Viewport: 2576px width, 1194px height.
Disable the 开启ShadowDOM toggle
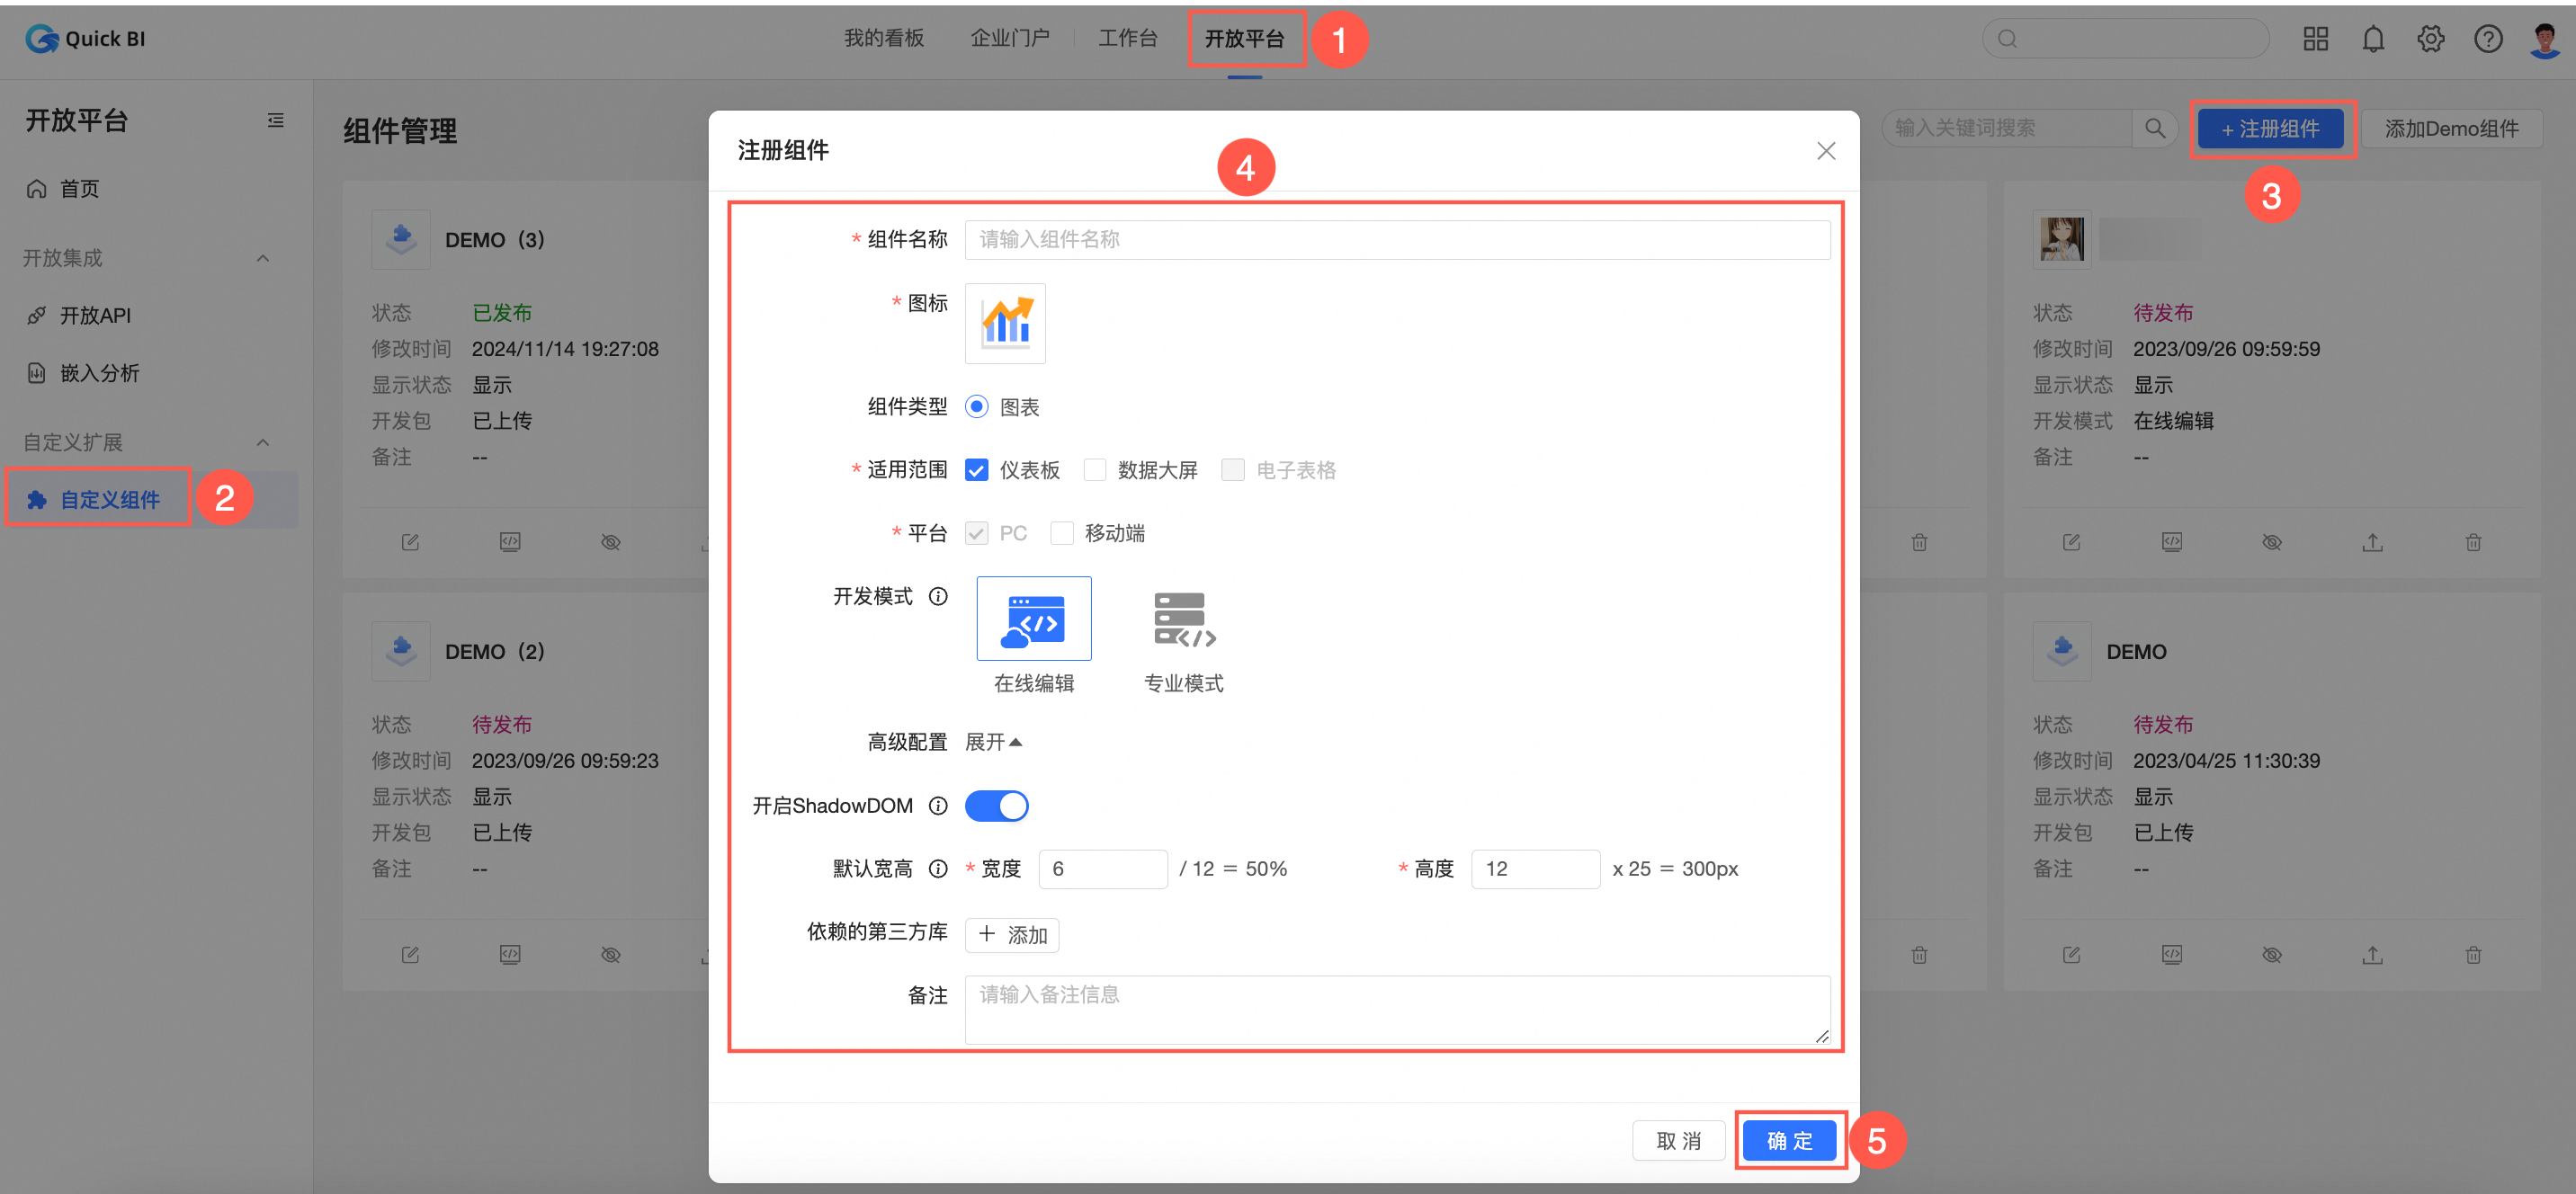[996, 806]
